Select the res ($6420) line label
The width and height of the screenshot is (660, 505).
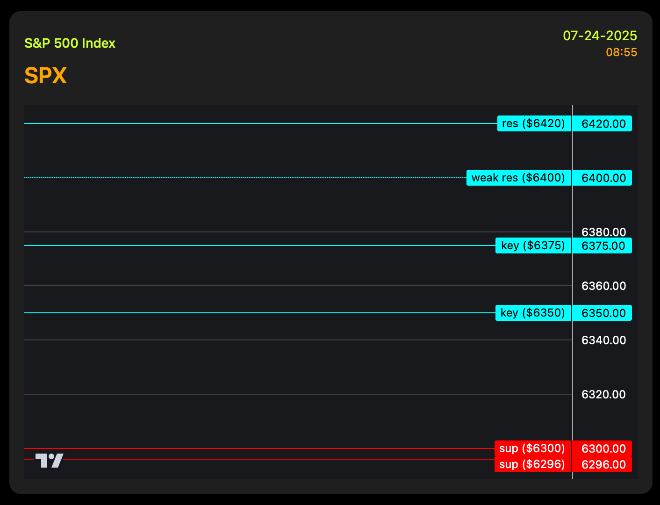(534, 123)
